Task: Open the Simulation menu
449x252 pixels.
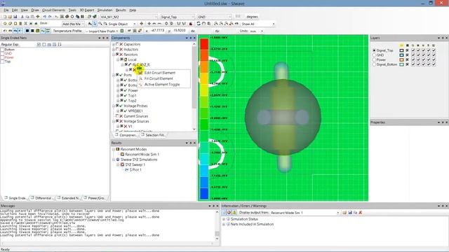Action: [105, 10]
